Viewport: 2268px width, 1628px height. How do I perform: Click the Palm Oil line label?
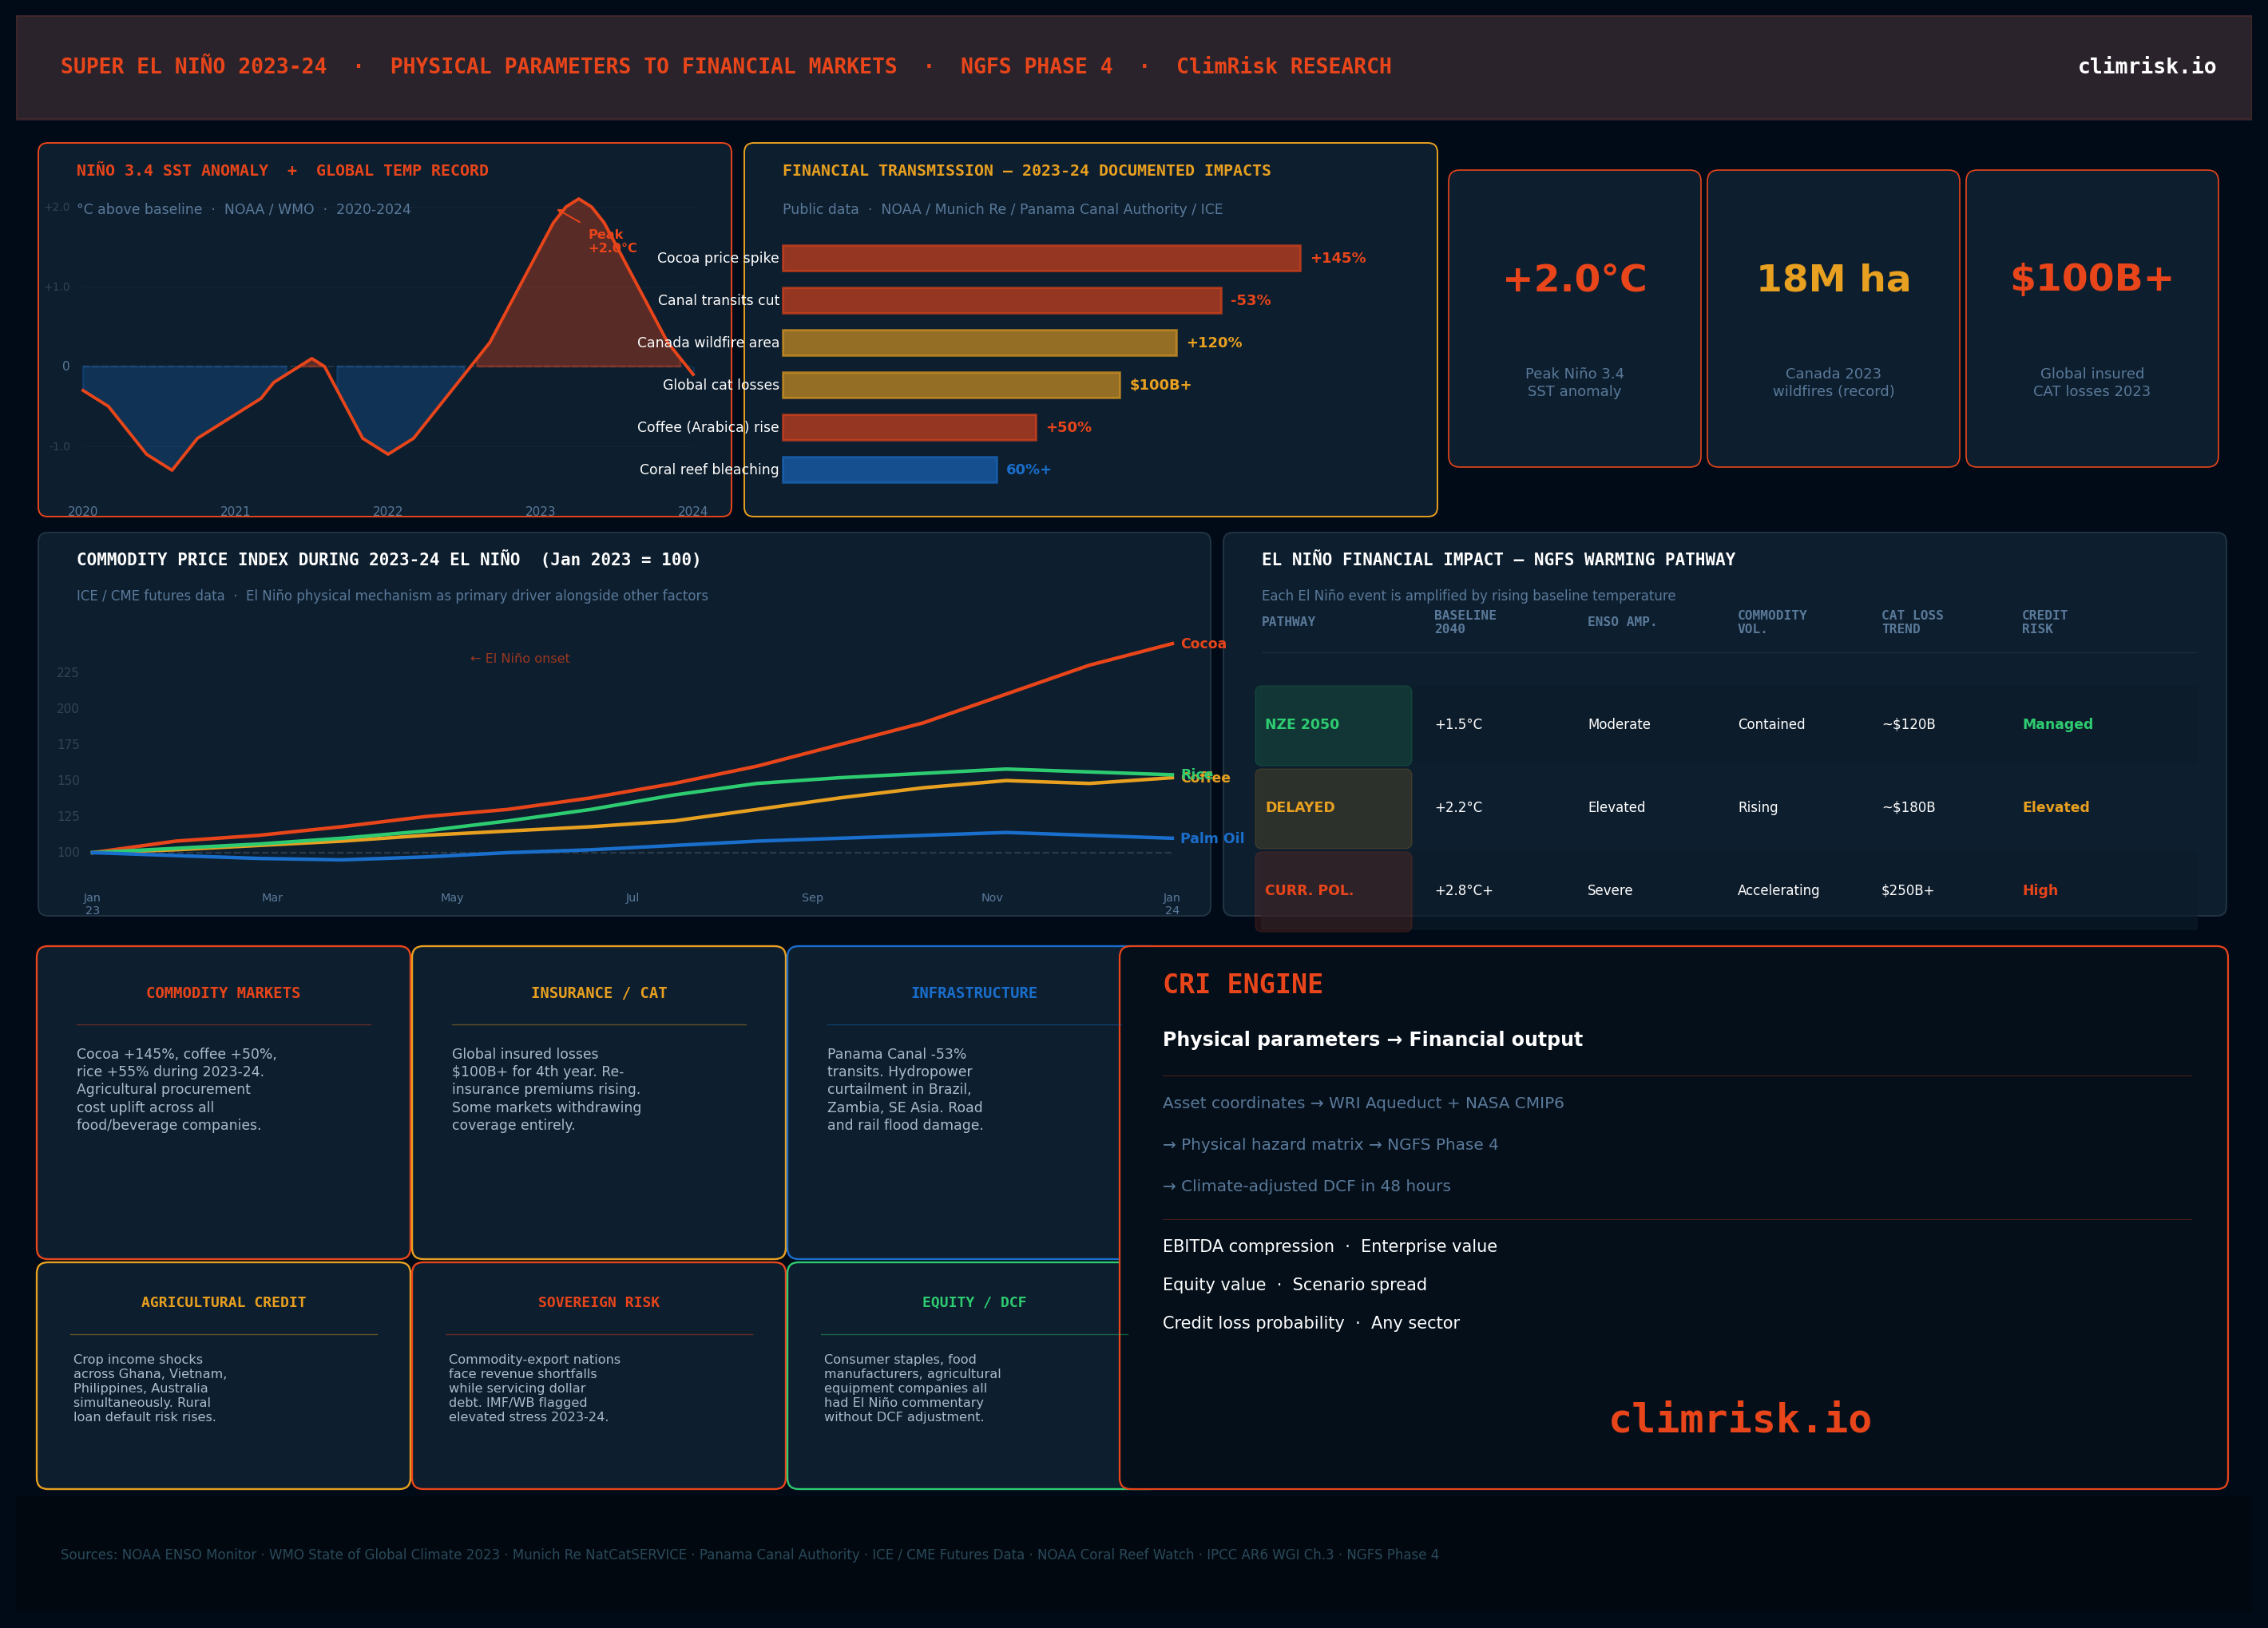point(1212,838)
